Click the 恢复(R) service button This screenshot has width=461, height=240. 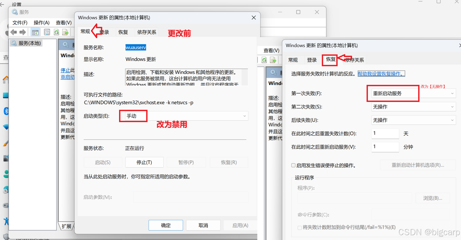[229, 162]
